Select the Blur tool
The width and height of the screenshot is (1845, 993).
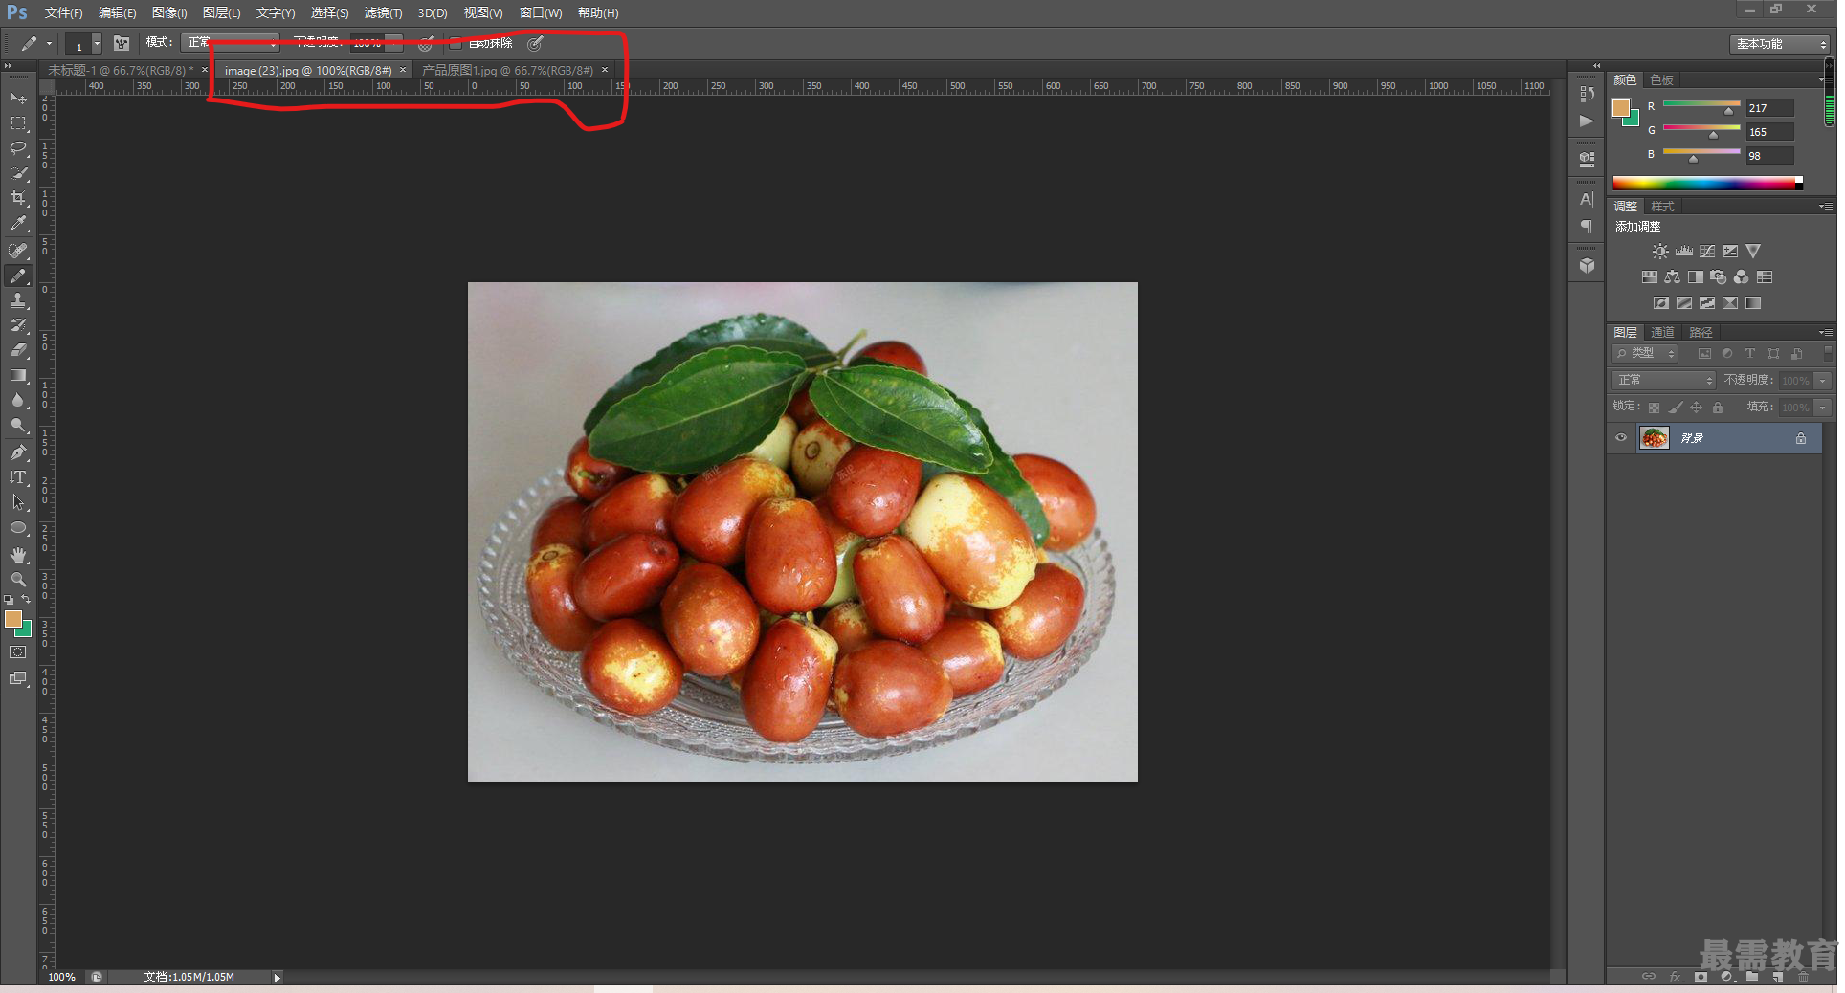(x=18, y=400)
